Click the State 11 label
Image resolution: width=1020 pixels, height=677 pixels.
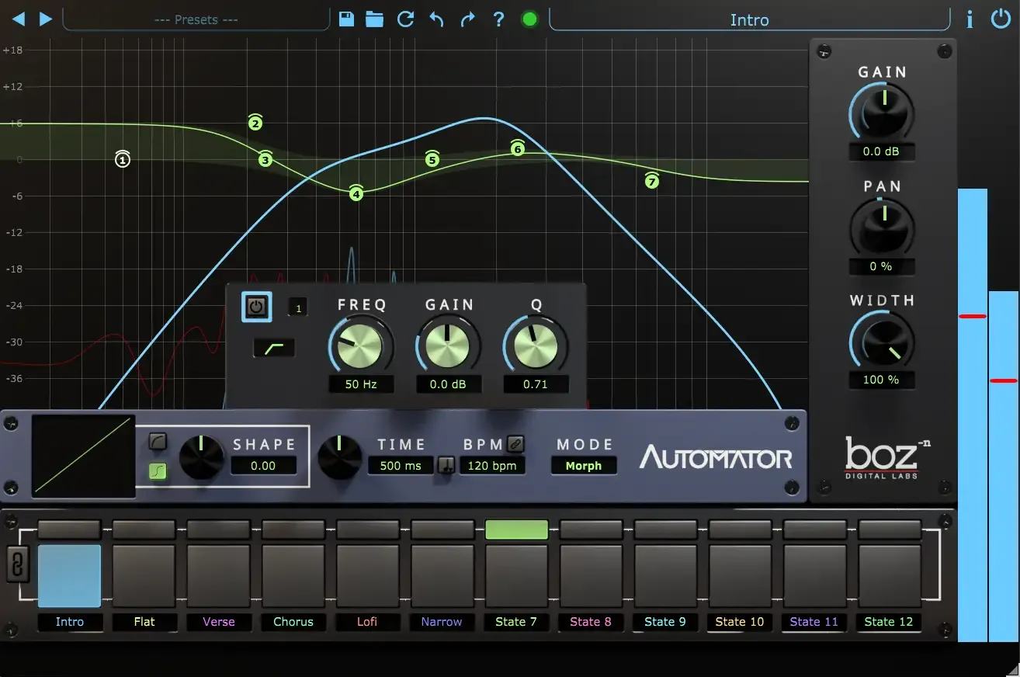pyautogui.click(x=814, y=621)
